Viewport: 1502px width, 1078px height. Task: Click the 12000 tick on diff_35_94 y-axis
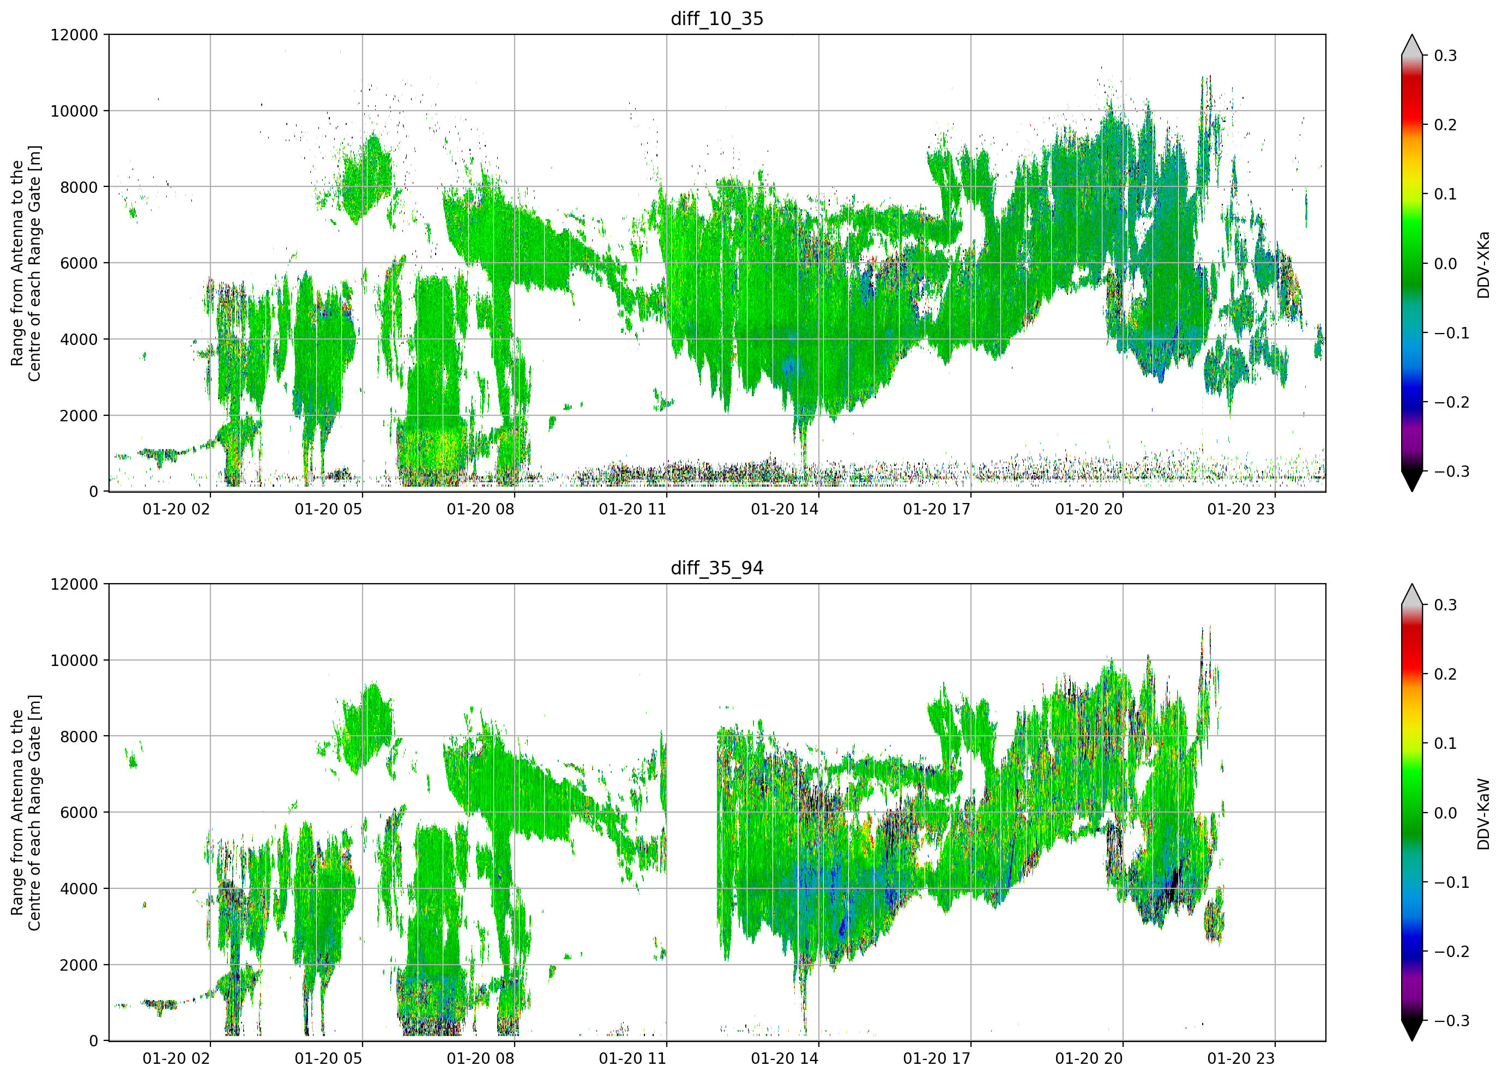pyautogui.click(x=74, y=585)
